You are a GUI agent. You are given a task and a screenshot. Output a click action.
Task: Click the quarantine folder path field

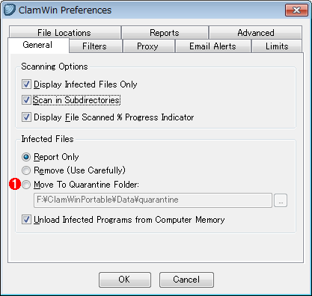pos(153,200)
